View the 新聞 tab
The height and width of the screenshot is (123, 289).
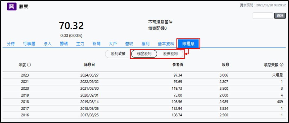pyautogui.click(x=97, y=44)
